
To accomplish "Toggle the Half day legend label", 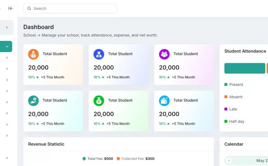I will pos(237,121).
